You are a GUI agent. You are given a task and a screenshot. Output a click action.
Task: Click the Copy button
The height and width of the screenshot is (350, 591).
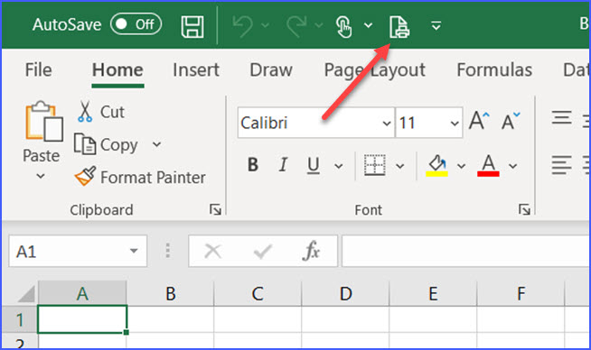(106, 145)
